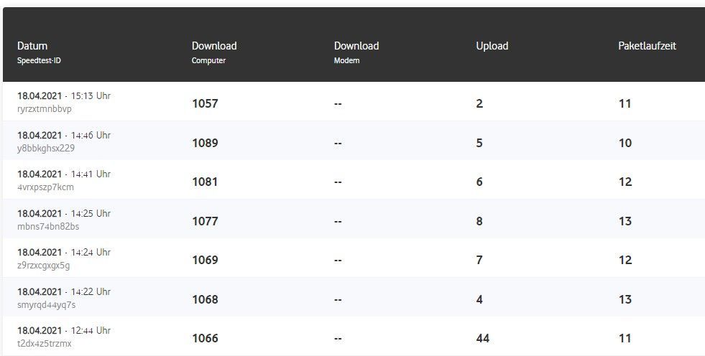Click the Datum column header
Viewport: 705px width, 356px height.
tap(32, 46)
